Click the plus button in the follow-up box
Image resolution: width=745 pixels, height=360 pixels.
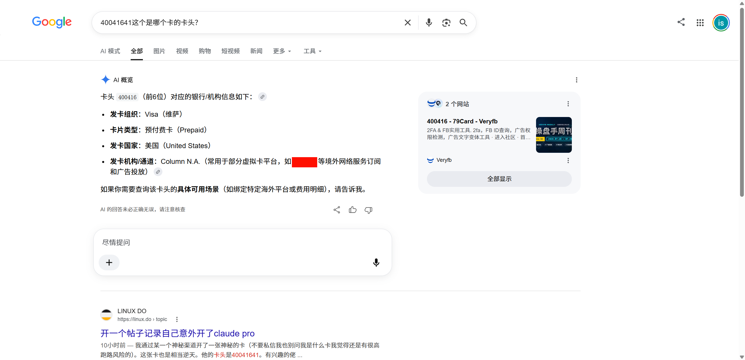point(109,263)
